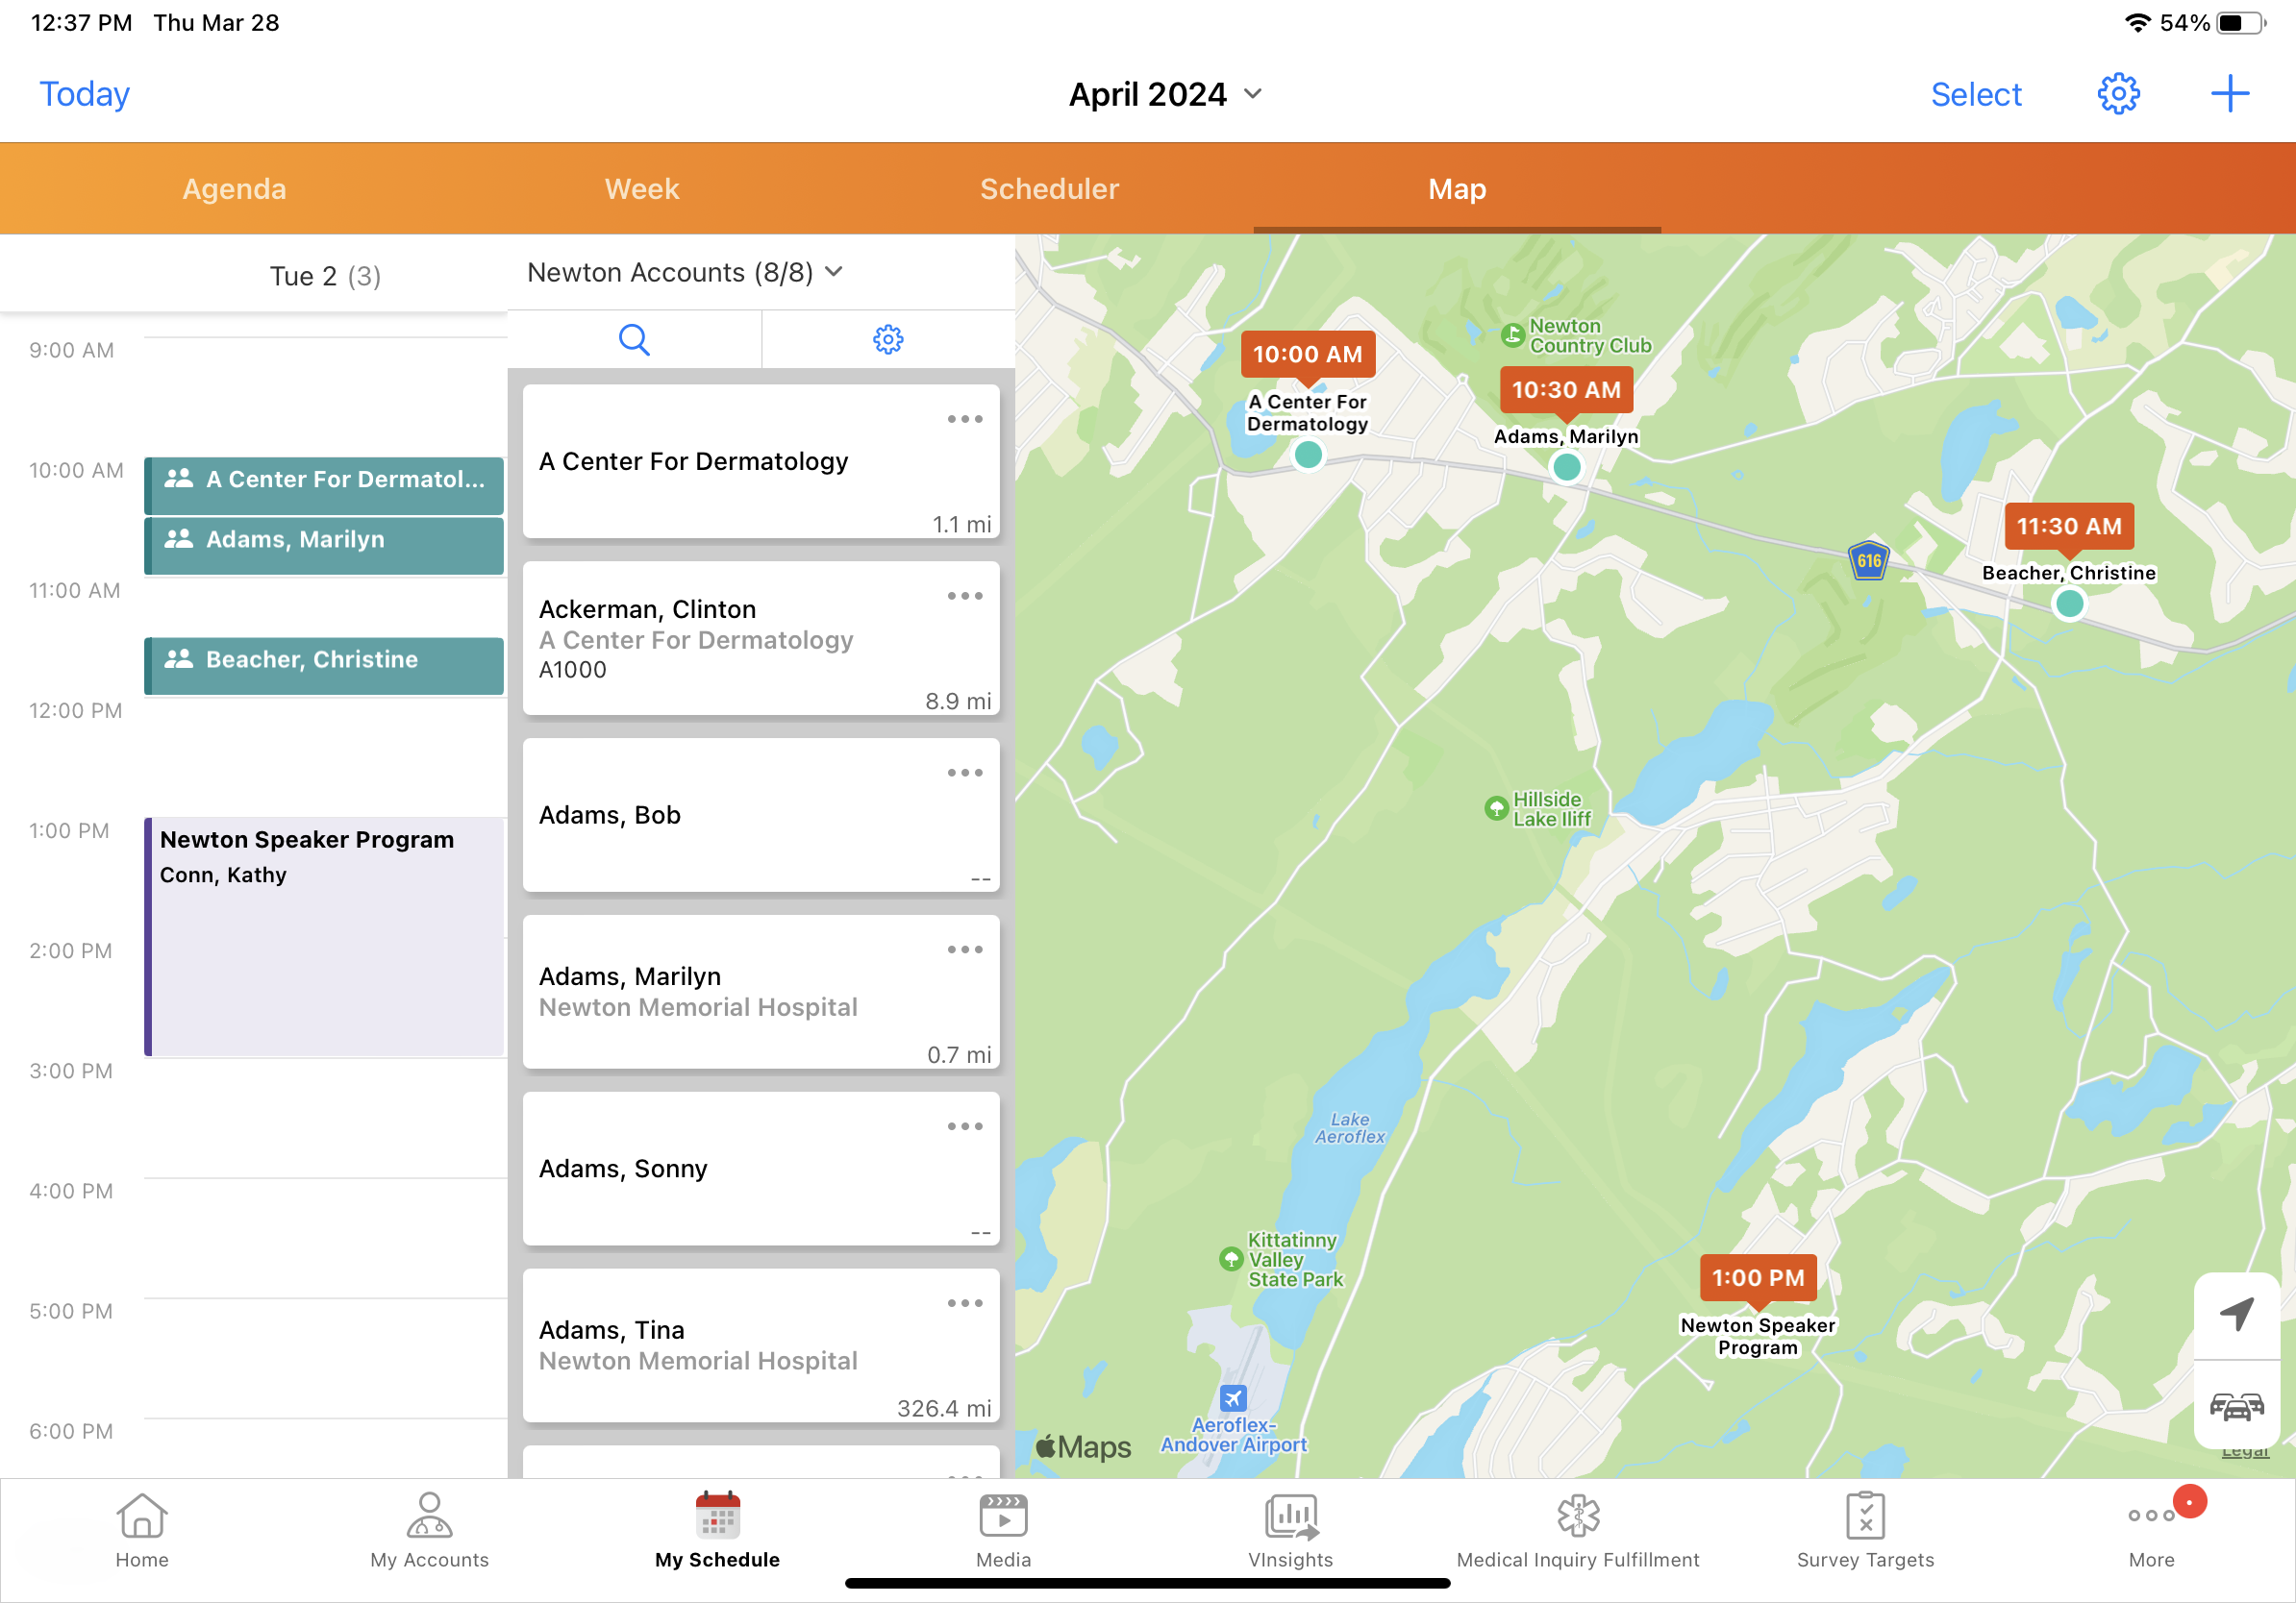Tap the 11:30 AM Beacher, Christine map pin
This screenshot has height=1603, width=2296.
[x=2068, y=527]
